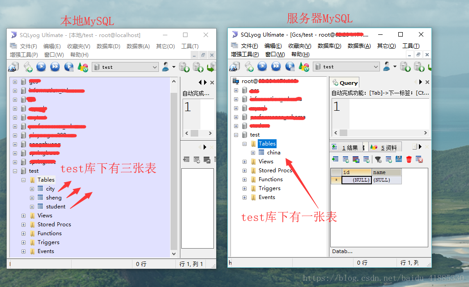This screenshot has height=287, width=469.
Task: Run execute query button in local window
Action: click(x=41, y=67)
